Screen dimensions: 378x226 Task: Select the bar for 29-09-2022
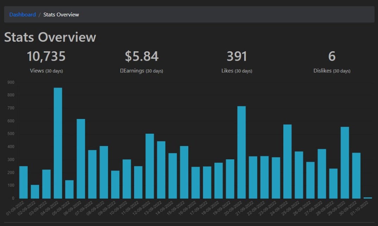click(x=345, y=163)
